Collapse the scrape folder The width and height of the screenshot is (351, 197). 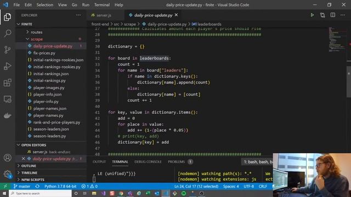[x=37, y=39]
